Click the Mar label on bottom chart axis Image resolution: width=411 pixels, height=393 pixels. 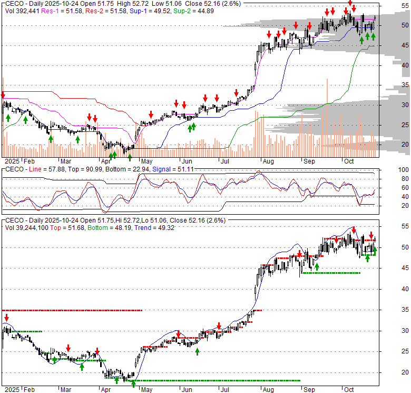[65, 390]
